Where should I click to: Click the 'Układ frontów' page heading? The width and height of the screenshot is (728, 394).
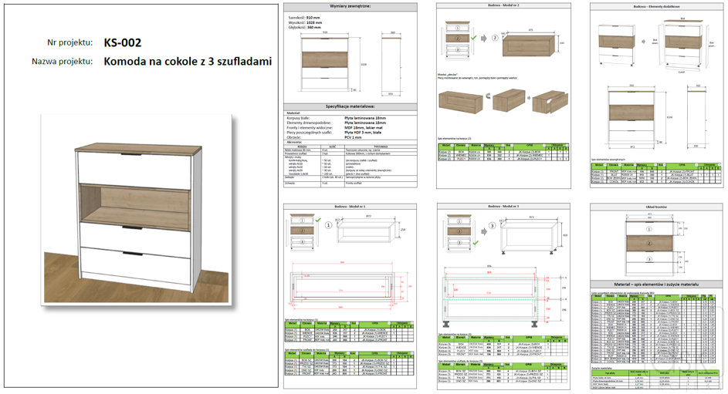coord(658,207)
